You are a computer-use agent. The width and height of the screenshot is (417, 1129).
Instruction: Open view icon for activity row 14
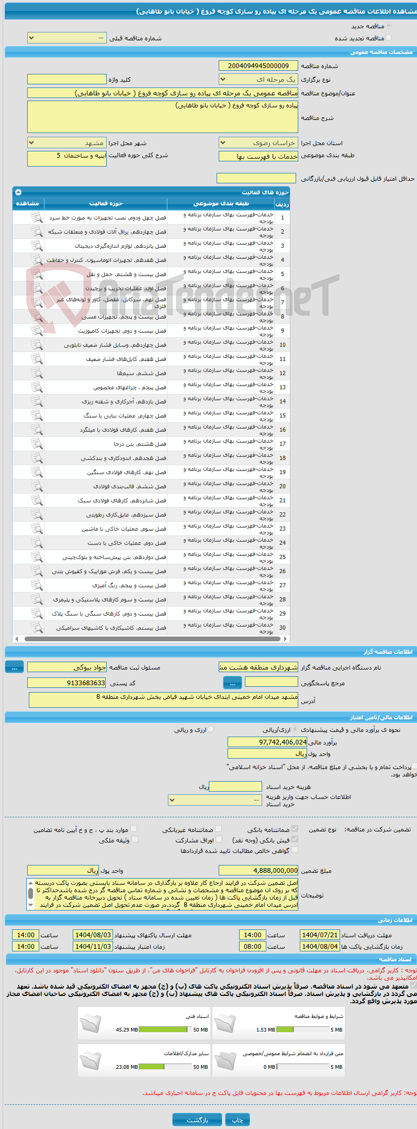click(37, 401)
